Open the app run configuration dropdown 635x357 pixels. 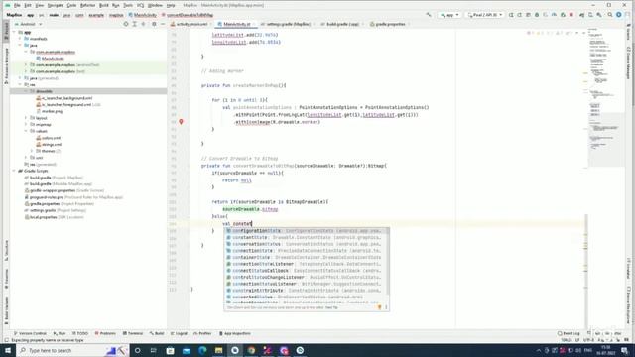[449, 15]
